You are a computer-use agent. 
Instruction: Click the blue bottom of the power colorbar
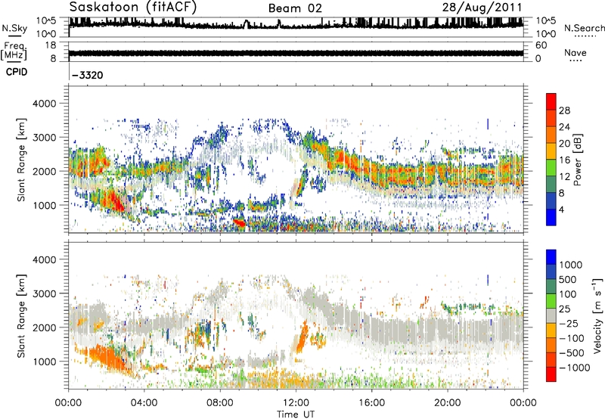pyautogui.click(x=551, y=218)
